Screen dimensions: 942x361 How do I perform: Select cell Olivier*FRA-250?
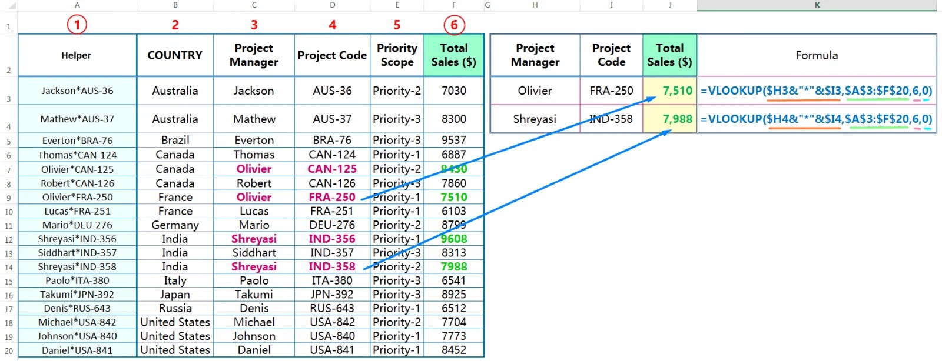click(77, 197)
